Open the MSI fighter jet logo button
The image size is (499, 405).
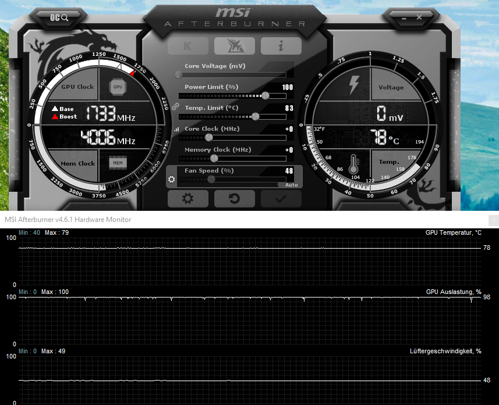[x=235, y=46]
